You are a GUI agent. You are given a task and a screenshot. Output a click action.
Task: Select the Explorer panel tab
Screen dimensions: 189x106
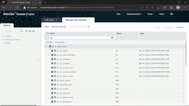[7, 25]
